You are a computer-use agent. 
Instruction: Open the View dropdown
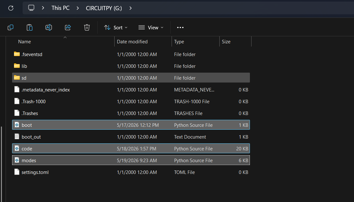tap(151, 28)
